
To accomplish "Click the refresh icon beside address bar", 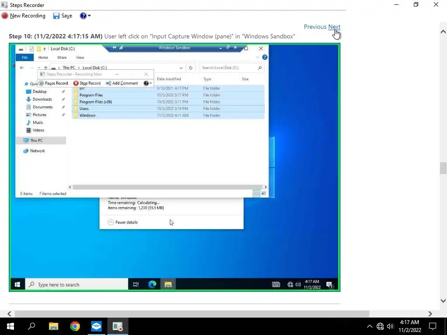I will point(190,68).
